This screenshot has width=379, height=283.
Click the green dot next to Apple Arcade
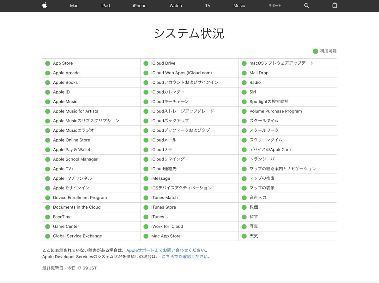[x=47, y=73]
